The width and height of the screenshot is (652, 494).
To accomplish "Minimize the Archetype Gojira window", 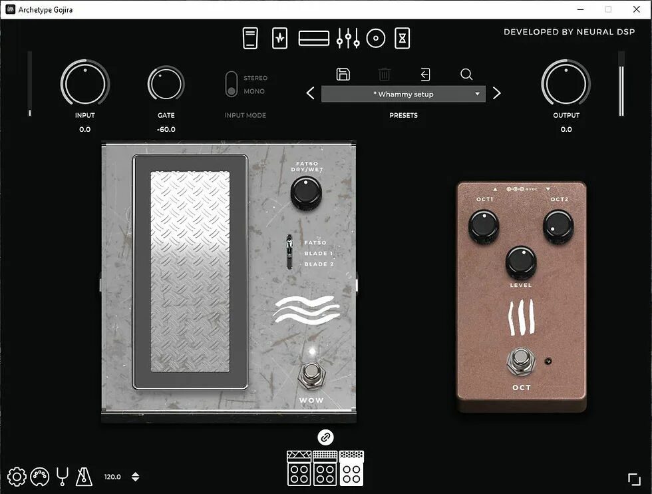I will click(x=580, y=9).
